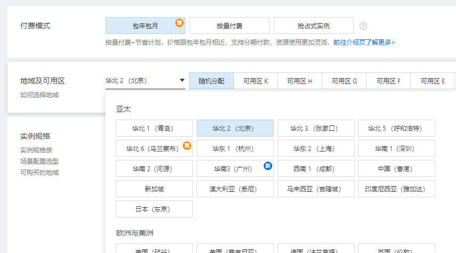Choose region 中国 (香港)

coord(396,168)
